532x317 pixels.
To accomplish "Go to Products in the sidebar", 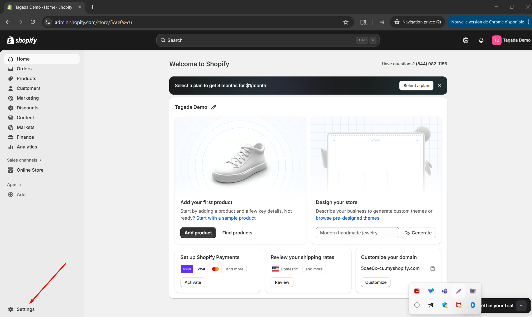I will (x=26, y=78).
